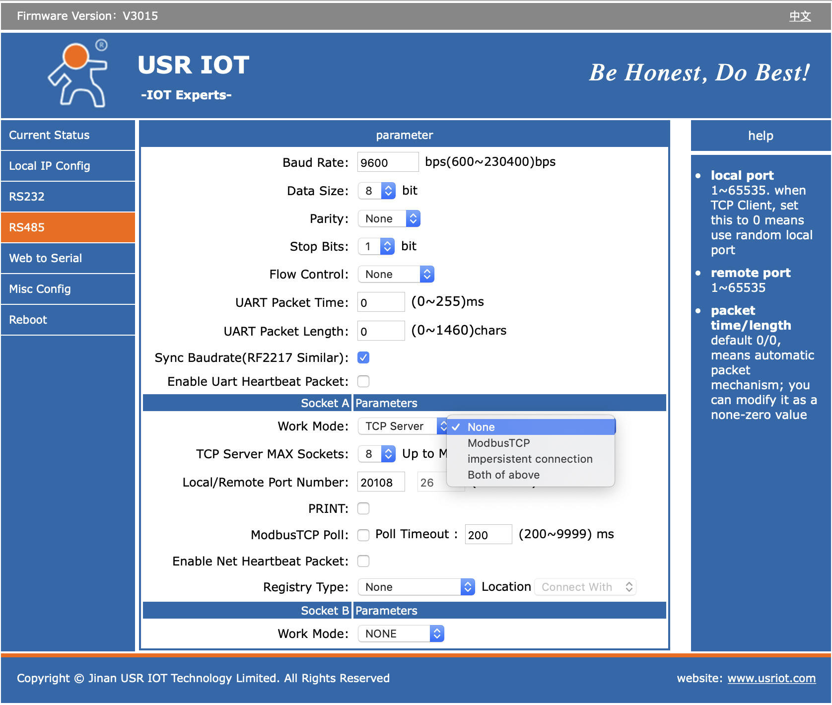This screenshot has width=832, height=705.
Task: Click 'Firmware Version: V3015' text
Action: (87, 16)
